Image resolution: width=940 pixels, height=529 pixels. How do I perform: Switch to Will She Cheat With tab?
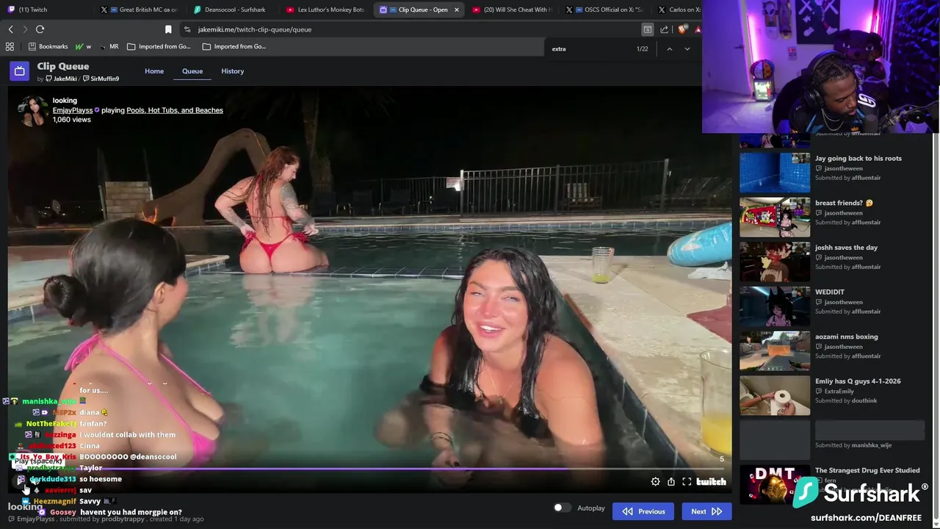pos(513,10)
